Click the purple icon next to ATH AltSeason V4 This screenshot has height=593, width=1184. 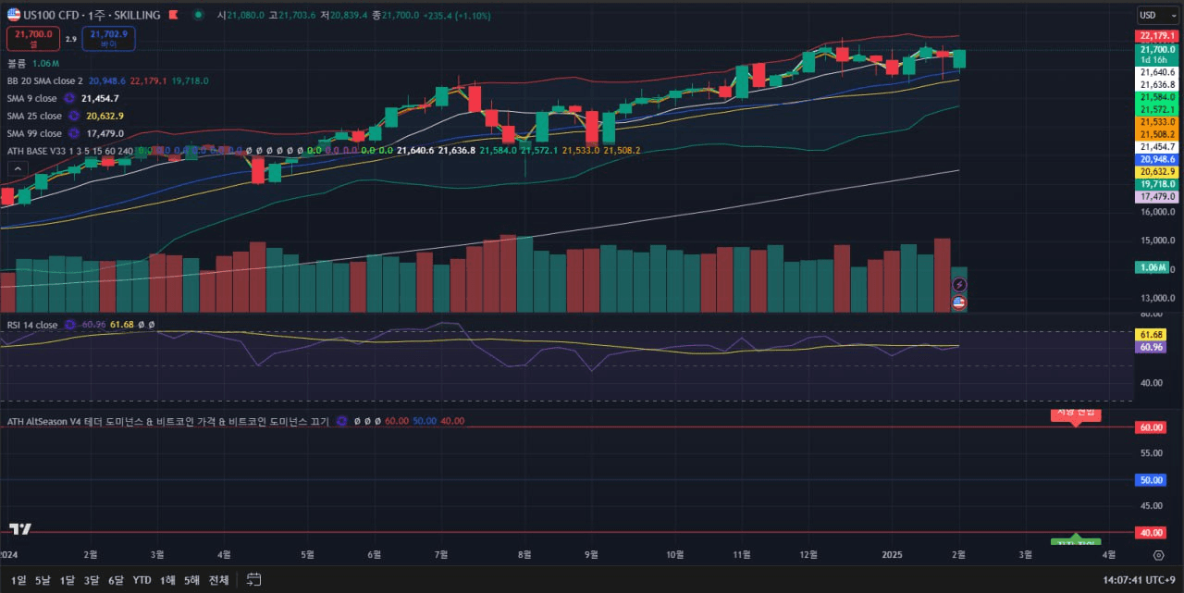pos(341,421)
